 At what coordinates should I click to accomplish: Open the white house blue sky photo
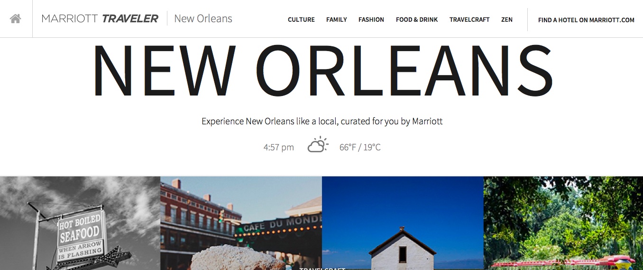[x=403, y=223]
